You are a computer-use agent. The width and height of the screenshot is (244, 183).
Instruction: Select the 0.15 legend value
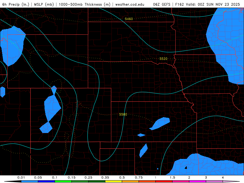(x=72, y=178)
